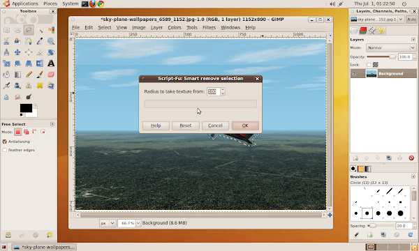Choose the Zoom magnifier tool
This screenshot has width=419, height=251.
click(x=51, y=41)
